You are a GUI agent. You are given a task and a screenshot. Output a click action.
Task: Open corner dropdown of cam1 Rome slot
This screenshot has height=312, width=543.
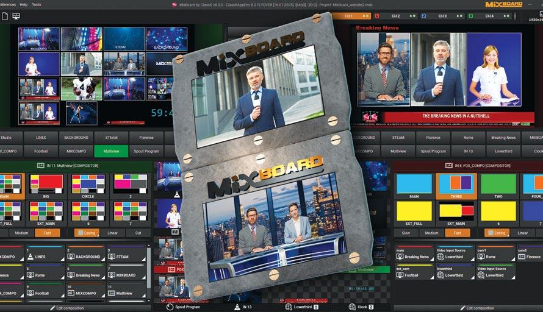coord(513,259)
